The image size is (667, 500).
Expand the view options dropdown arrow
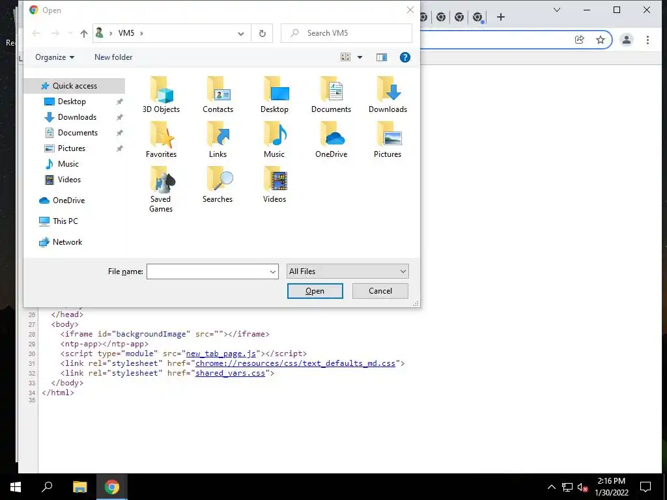point(360,57)
